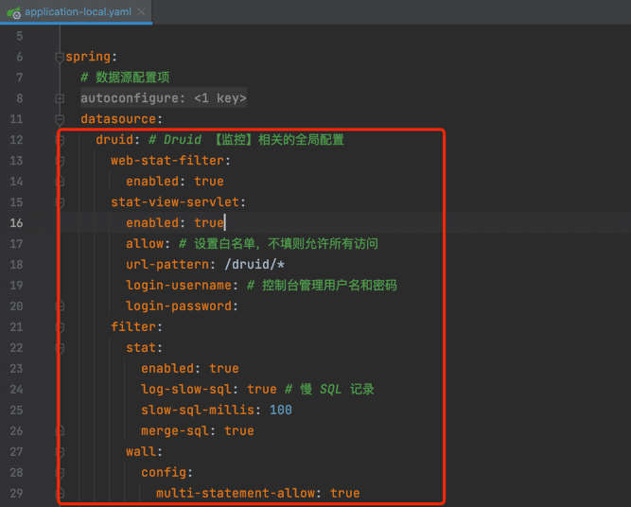
Task: Fold the wall section in gutter
Action: (x=60, y=452)
